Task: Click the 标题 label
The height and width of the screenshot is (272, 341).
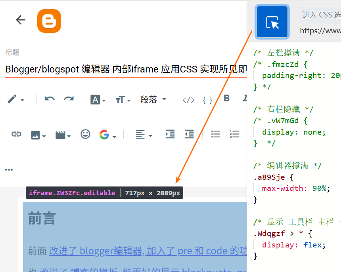Action: (12, 52)
